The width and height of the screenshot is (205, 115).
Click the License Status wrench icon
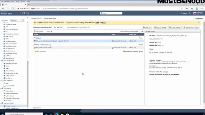click(4, 91)
